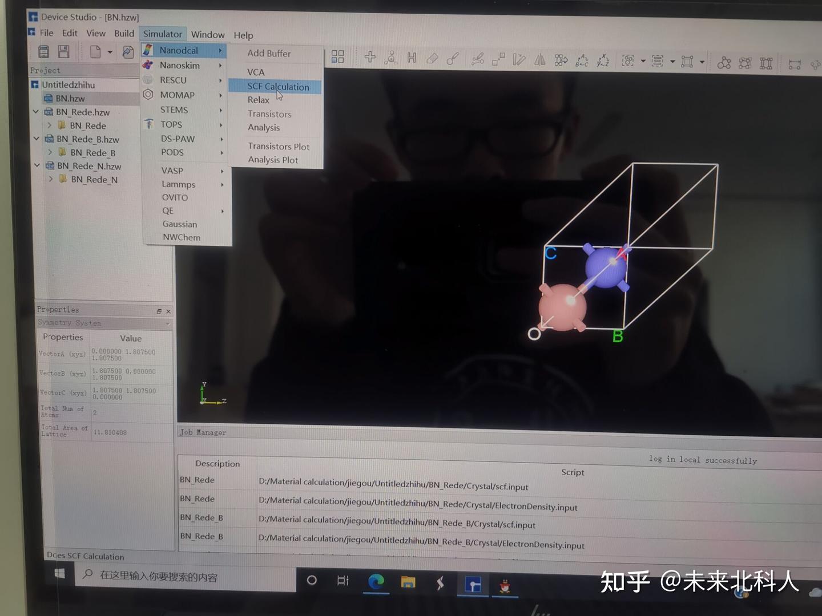Collapse the BN_Rede.hzw tree entry
The width and height of the screenshot is (822, 616).
36,112
